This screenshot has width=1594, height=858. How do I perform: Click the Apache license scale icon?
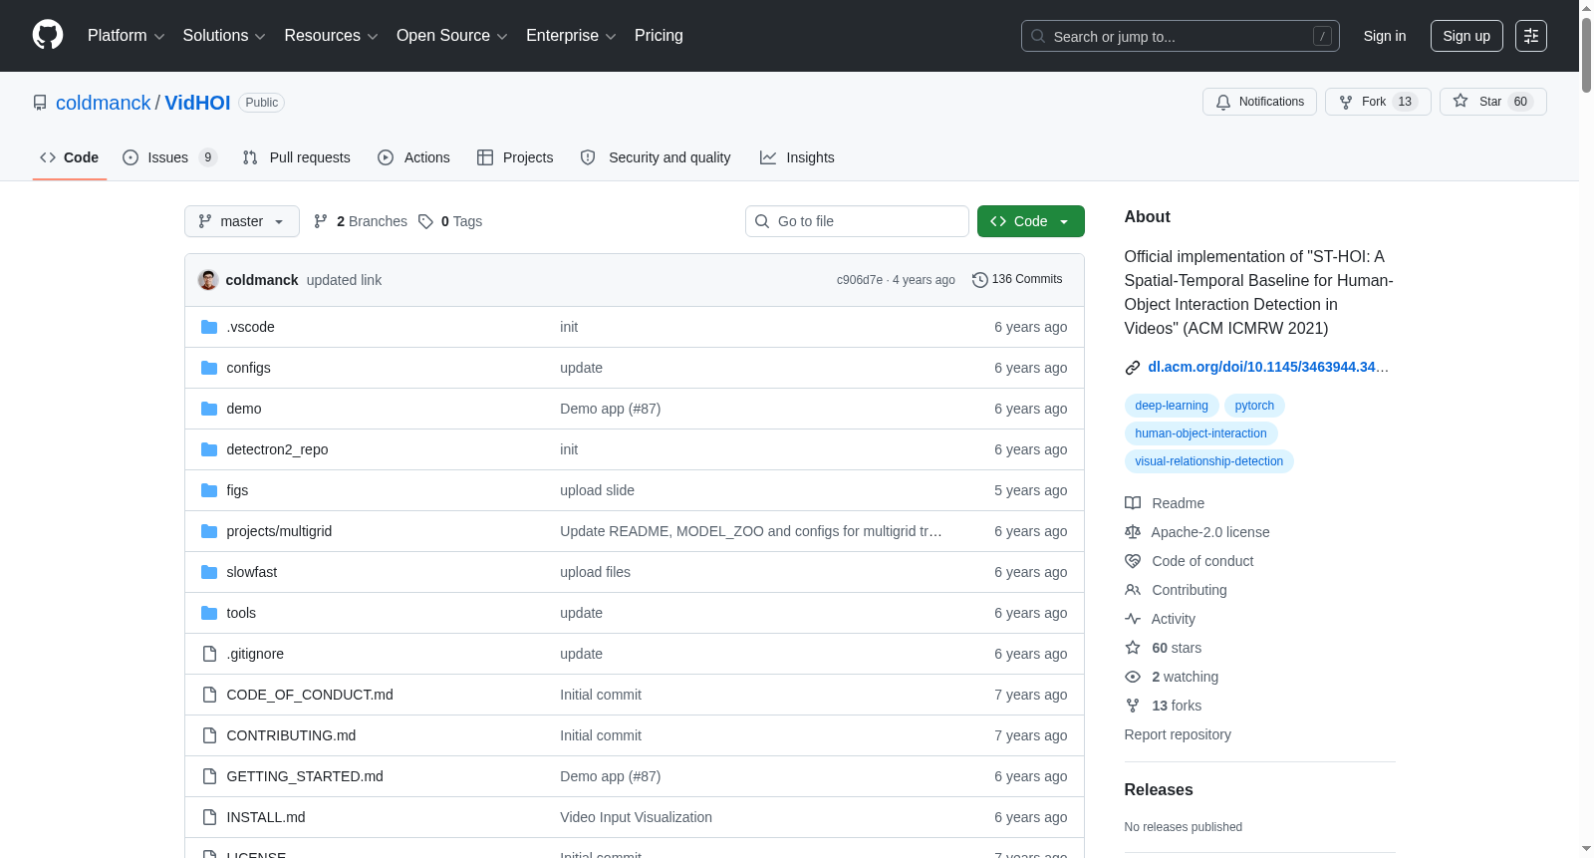[1133, 532]
